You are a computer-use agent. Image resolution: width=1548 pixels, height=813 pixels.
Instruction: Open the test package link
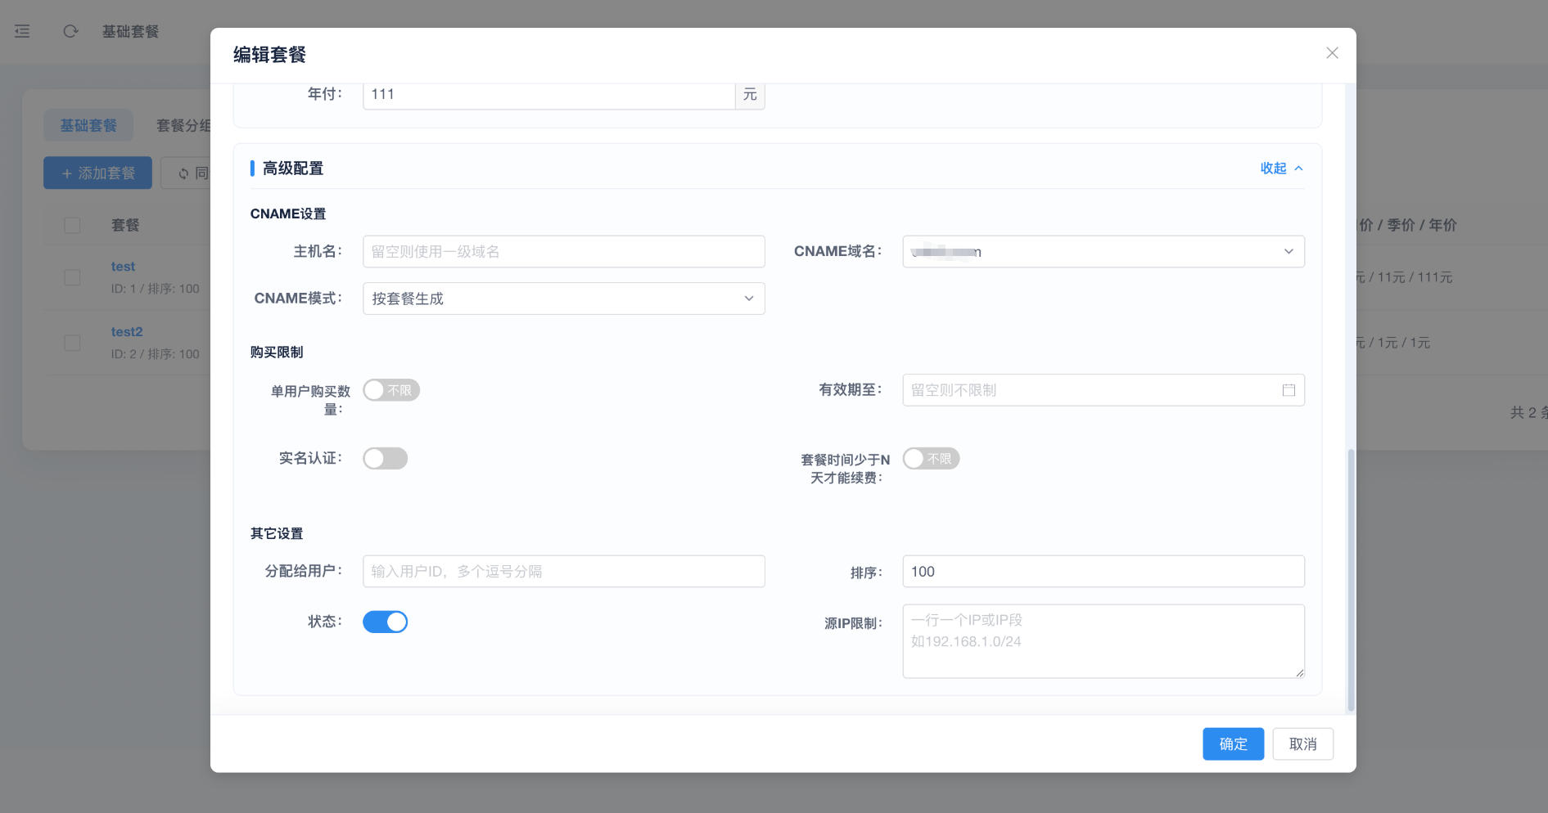pos(123,266)
